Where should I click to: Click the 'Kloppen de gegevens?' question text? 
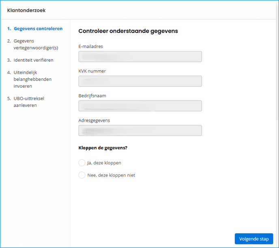103,148
